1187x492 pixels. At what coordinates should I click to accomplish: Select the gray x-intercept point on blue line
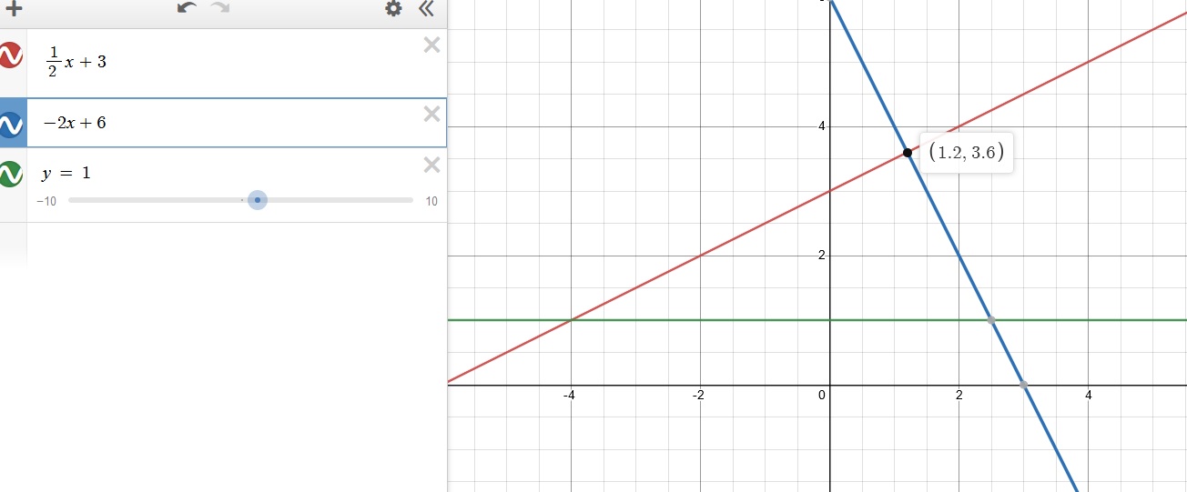click(1023, 385)
